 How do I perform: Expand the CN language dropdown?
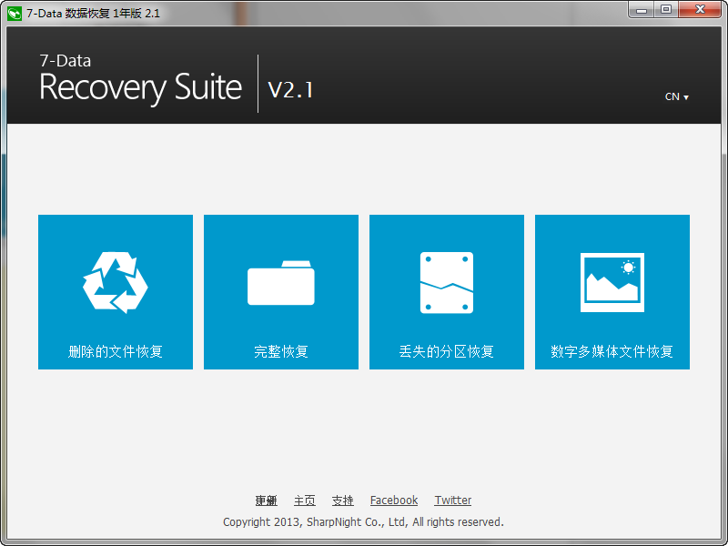(x=676, y=96)
